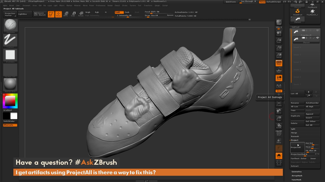Toggle Solo mode
The image size is (325, 182).
coord(279,156)
